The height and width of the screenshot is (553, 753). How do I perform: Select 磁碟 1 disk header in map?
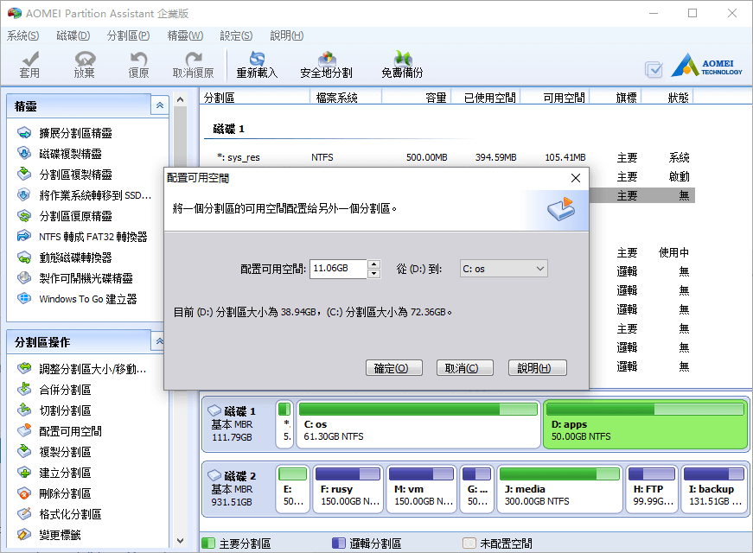pyautogui.click(x=237, y=425)
